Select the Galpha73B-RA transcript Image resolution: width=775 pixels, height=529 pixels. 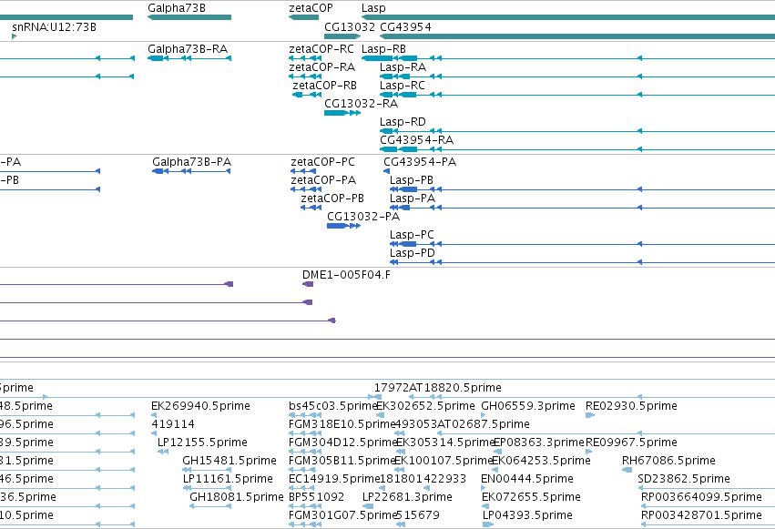tap(189, 58)
